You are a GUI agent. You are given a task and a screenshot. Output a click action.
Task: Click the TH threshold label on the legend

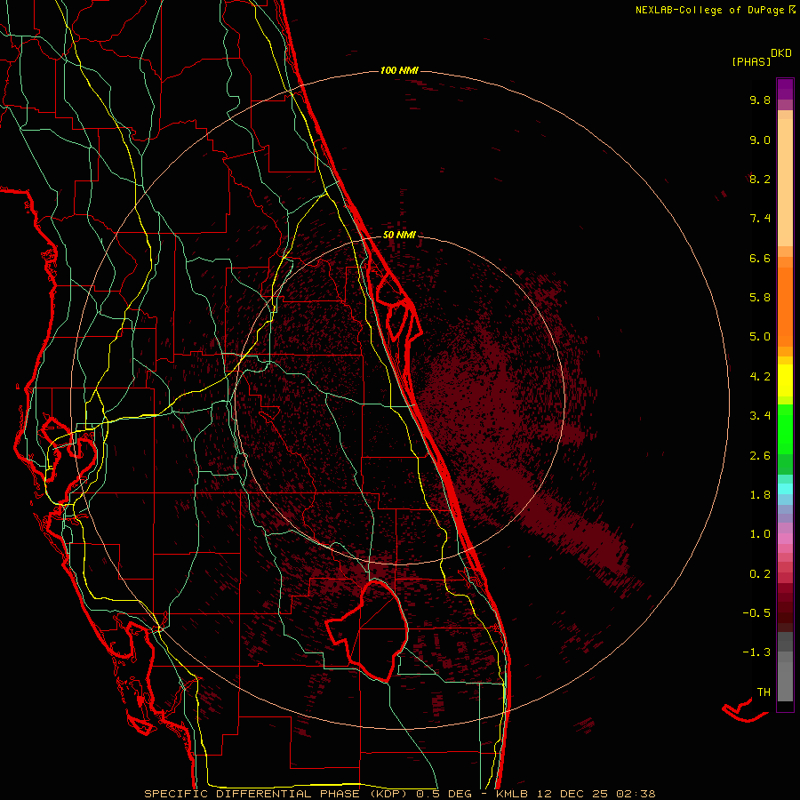763,692
